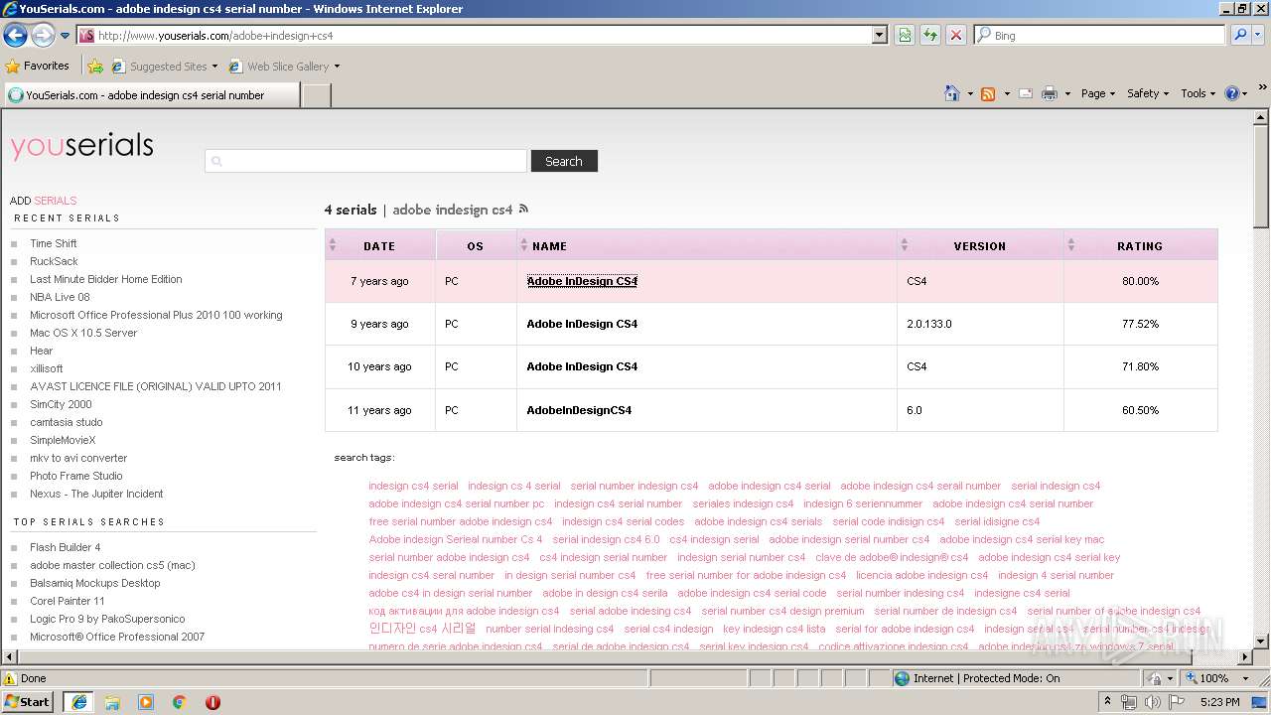Open the Photo Frame Studio serial link
1271x715 pixels.
point(76,476)
